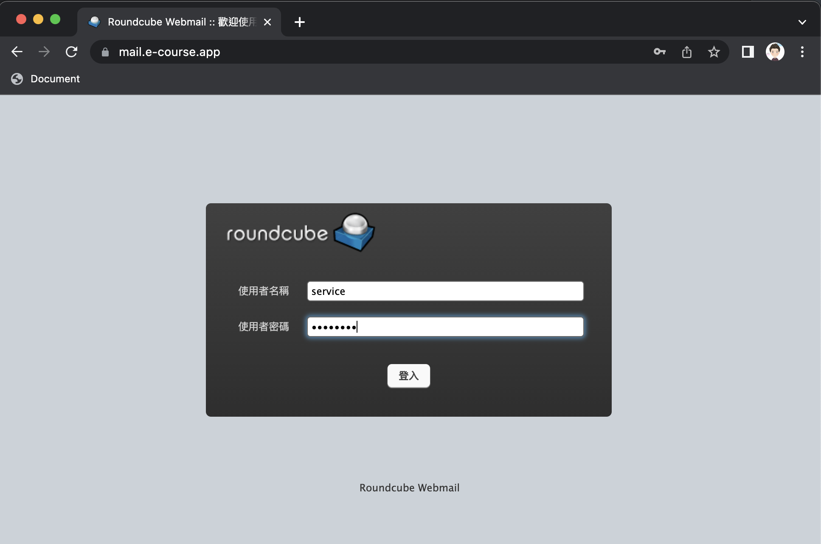Click the green fullscreen window button

(x=55, y=20)
